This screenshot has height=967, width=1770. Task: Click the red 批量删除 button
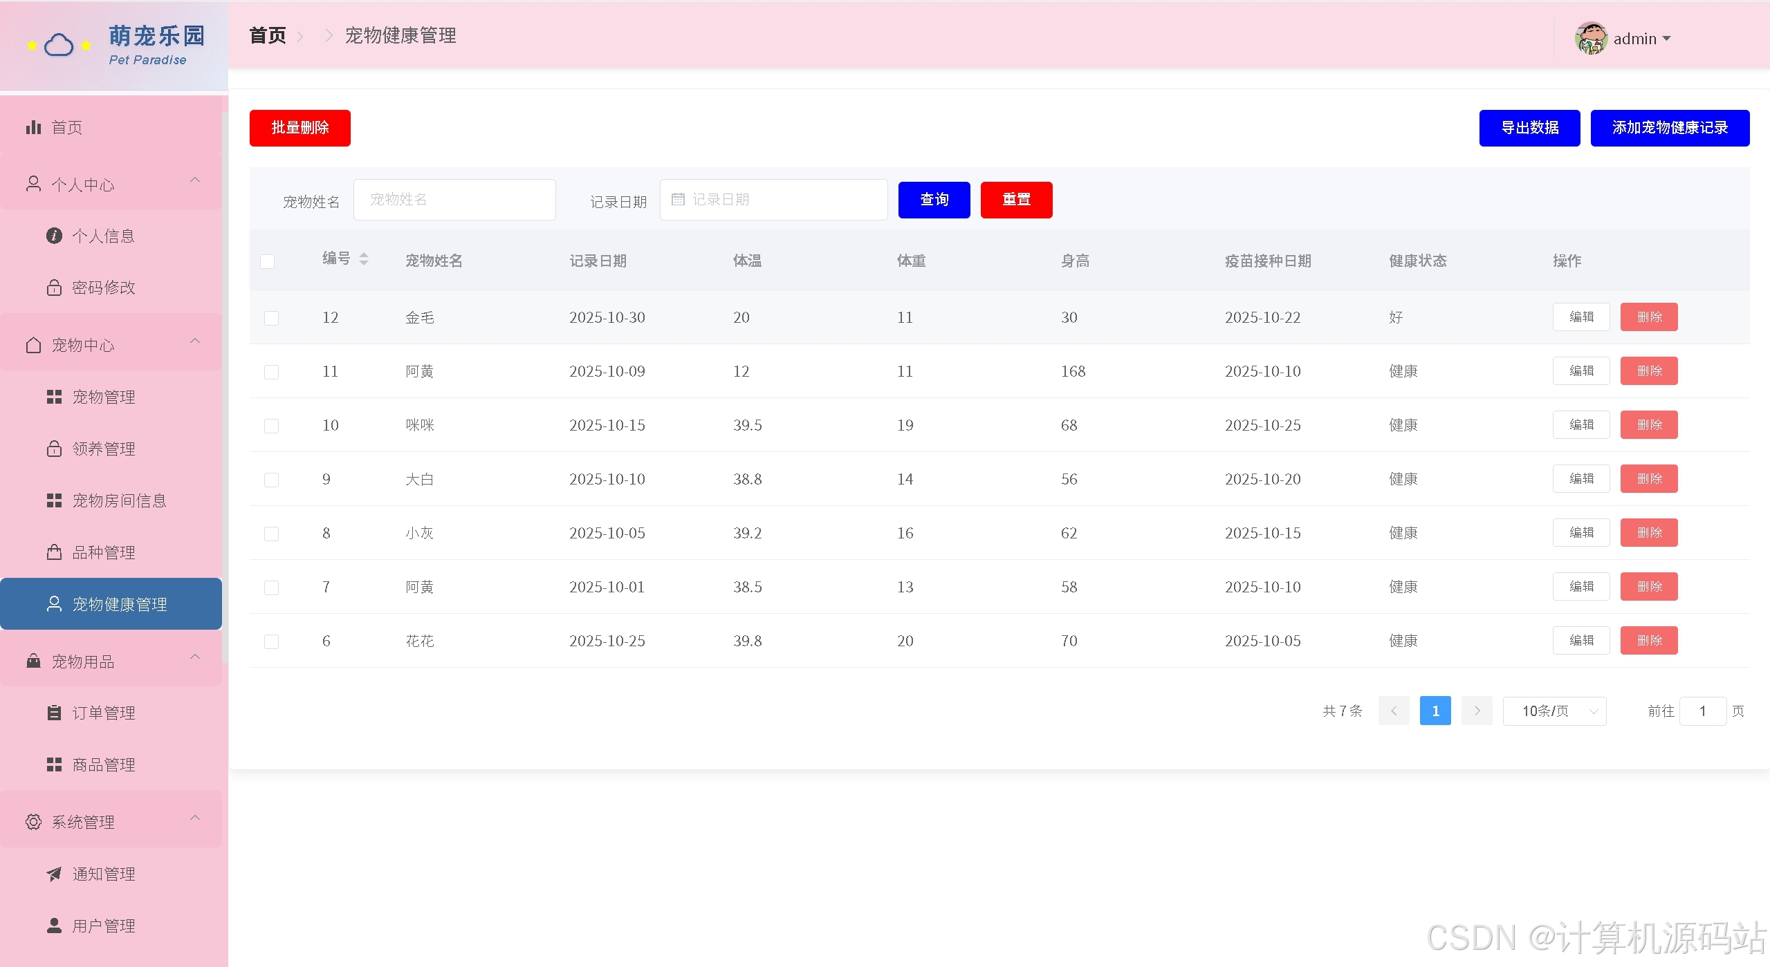(x=299, y=128)
